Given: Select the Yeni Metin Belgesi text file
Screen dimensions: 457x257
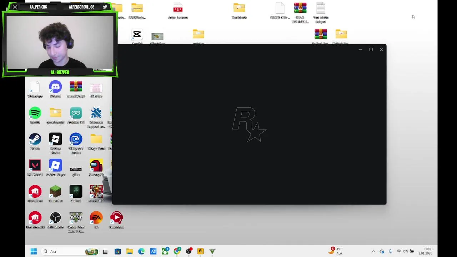Looking at the screenshot, I should [321, 13].
